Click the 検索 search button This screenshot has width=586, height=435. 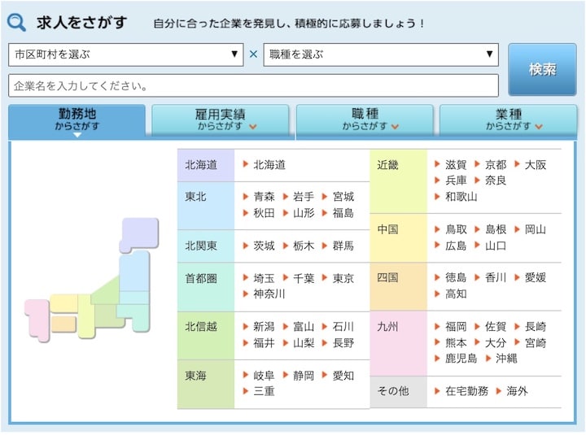pos(542,70)
